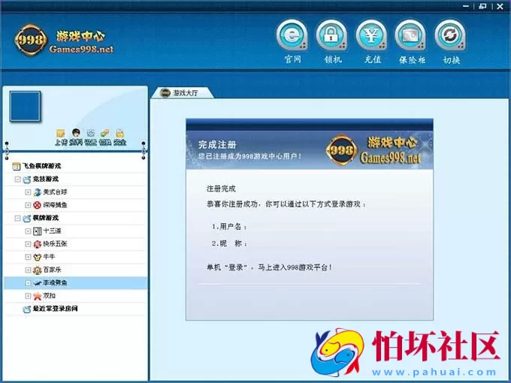Collapse the 竞技游戏 category
This screenshot has width=511, height=383.
(17, 179)
